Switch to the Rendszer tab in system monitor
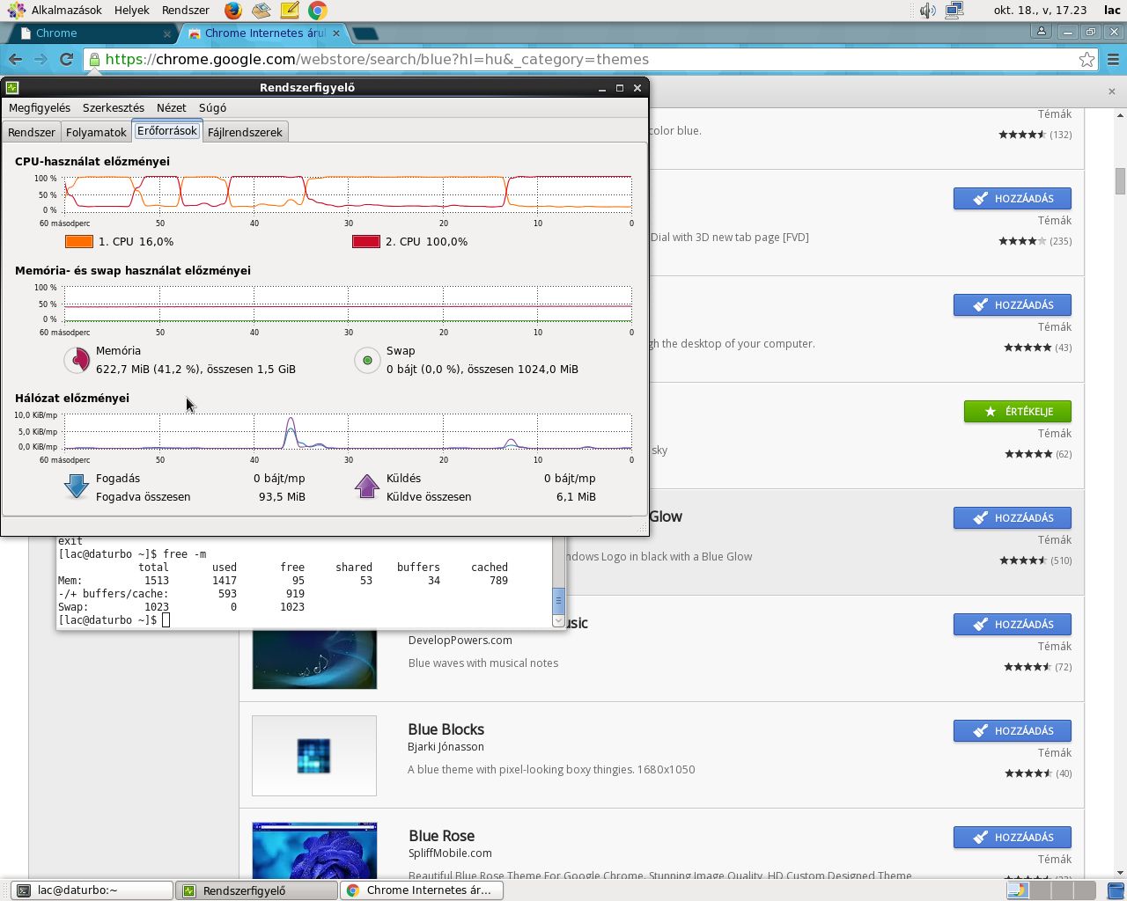 tap(32, 132)
